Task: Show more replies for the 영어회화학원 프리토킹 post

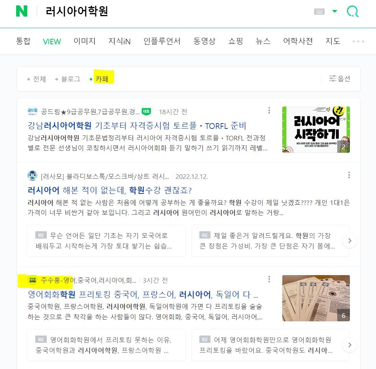Action: 349,345
